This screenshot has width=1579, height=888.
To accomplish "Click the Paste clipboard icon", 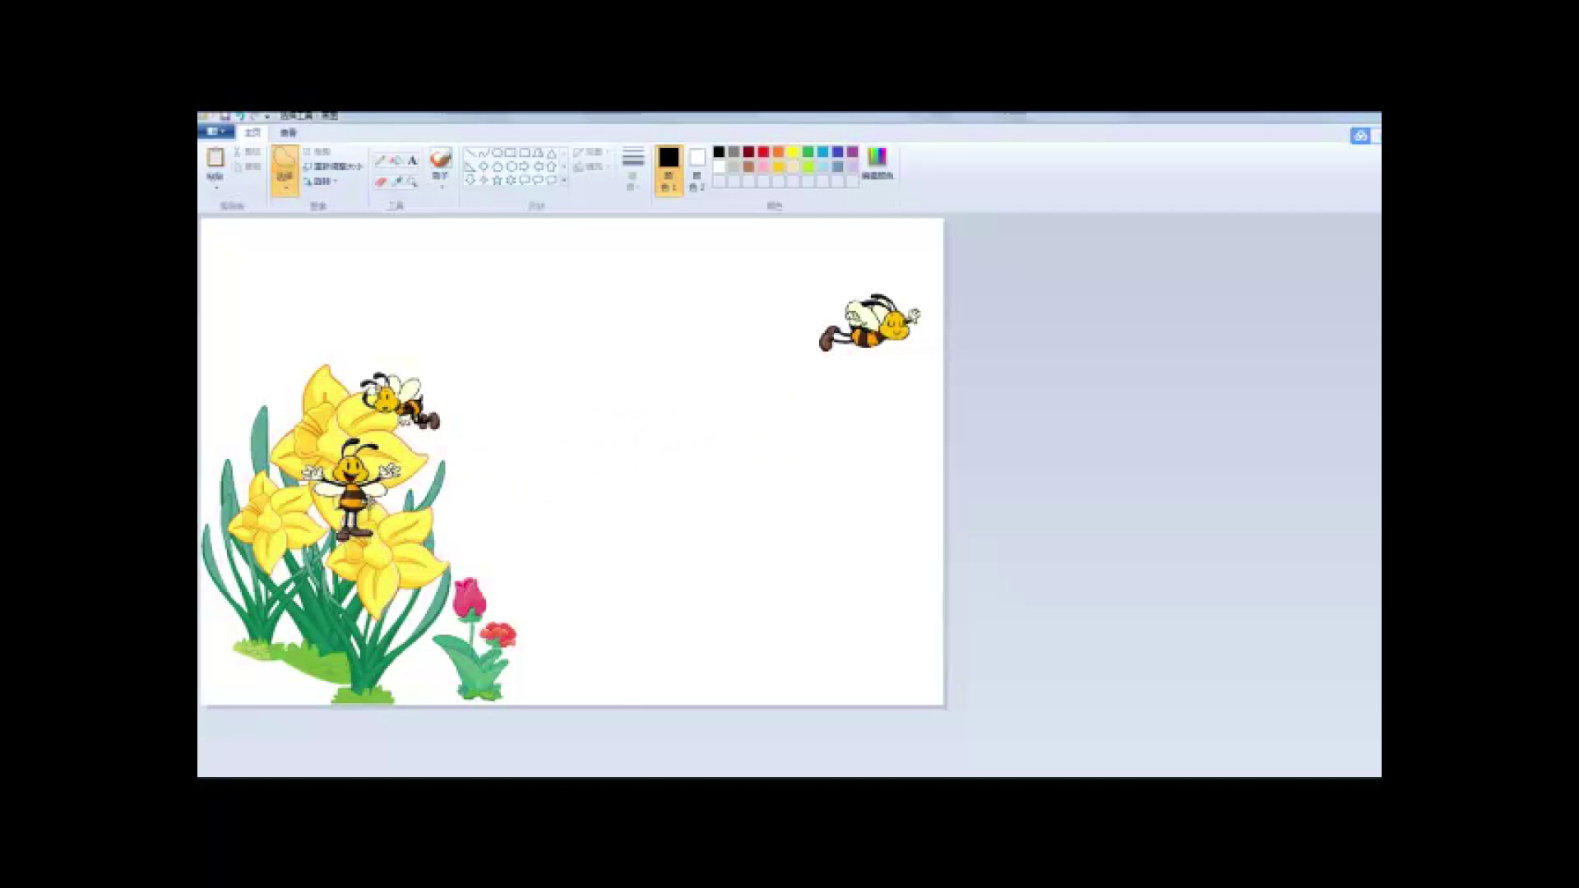I will pos(215,157).
